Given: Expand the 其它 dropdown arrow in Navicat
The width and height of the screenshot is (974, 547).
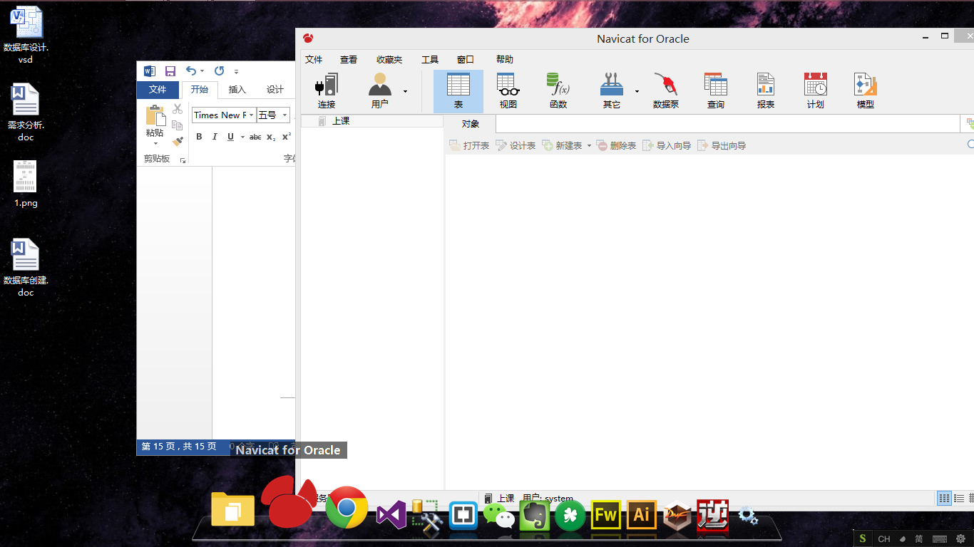Looking at the screenshot, I should click(x=637, y=91).
